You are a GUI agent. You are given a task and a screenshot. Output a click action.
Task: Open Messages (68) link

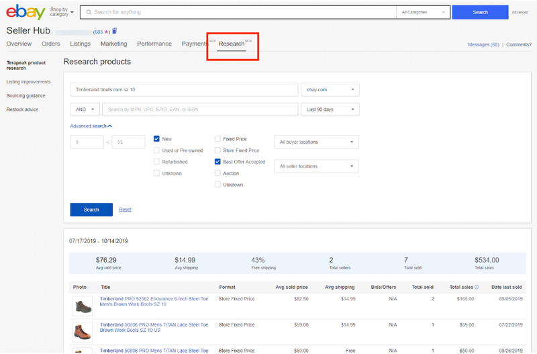pos(483,44)
